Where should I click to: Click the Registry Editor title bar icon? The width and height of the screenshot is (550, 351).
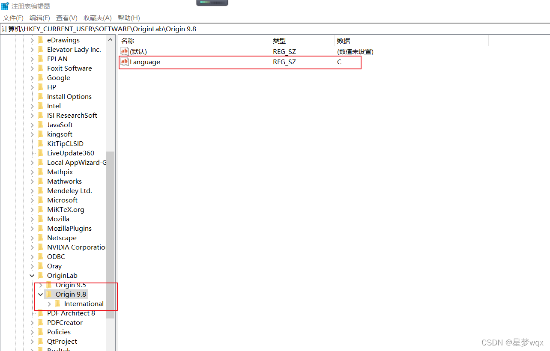(5, 6)
